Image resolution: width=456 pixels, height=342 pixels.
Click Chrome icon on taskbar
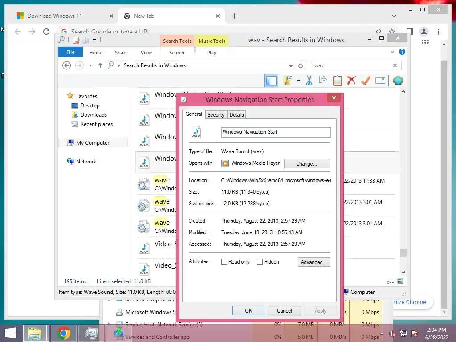tap(63, 333)
